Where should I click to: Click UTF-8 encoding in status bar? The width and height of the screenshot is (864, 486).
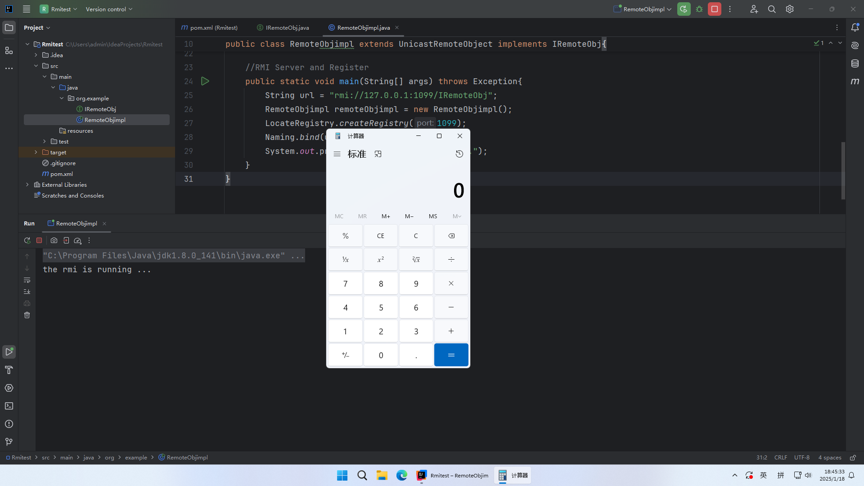point(802,458)
